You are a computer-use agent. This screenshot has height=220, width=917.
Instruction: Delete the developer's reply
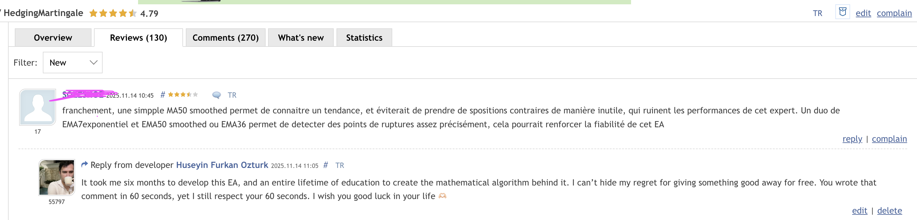(889, 211)
